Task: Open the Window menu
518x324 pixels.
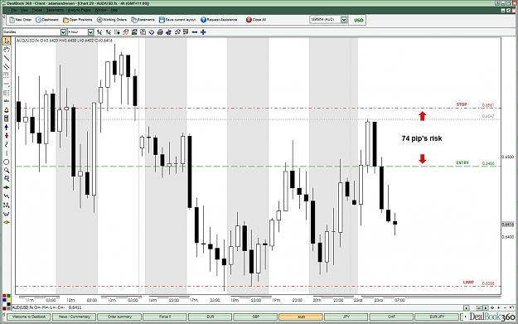Action: [101, 10]
